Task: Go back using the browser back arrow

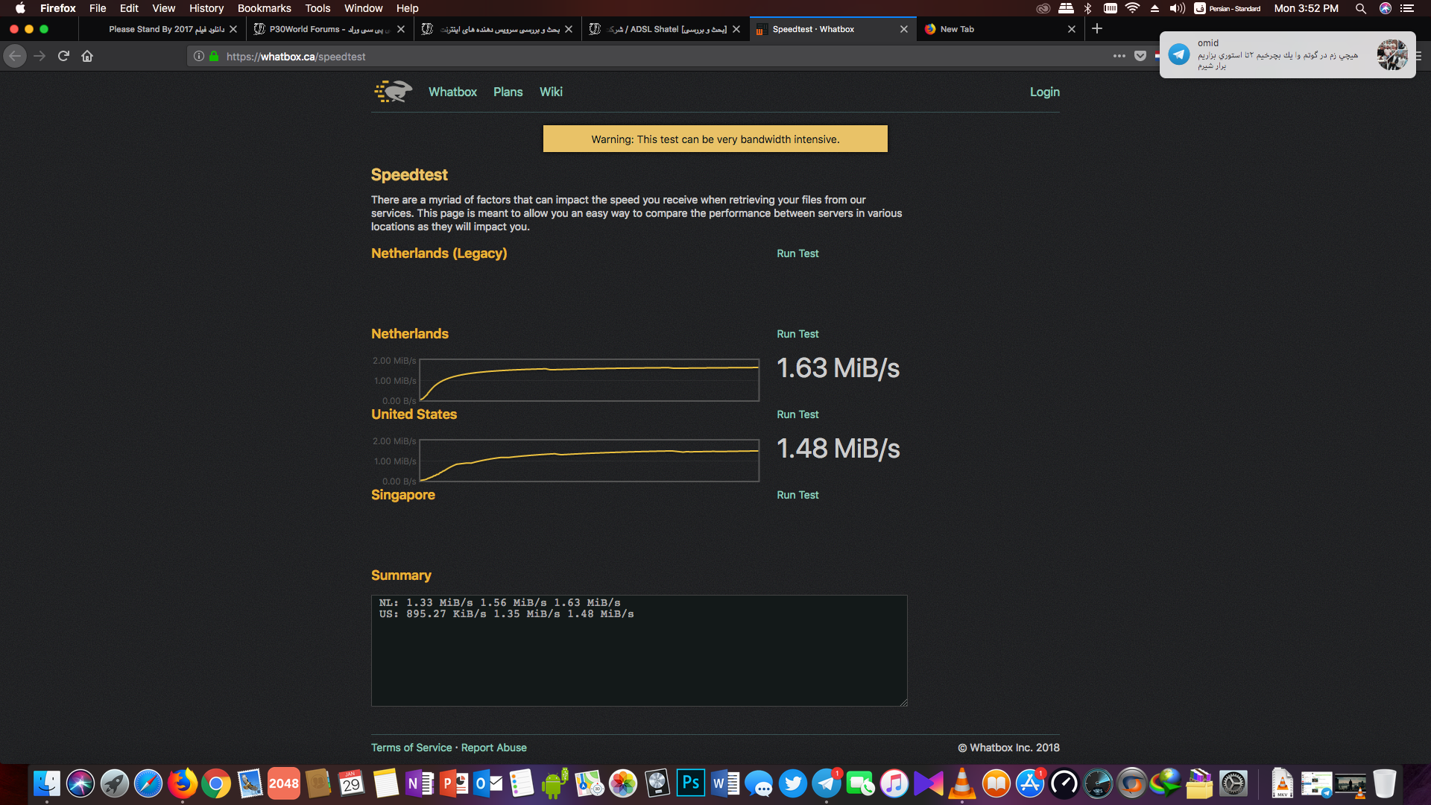Action: (x=15, y=56)
